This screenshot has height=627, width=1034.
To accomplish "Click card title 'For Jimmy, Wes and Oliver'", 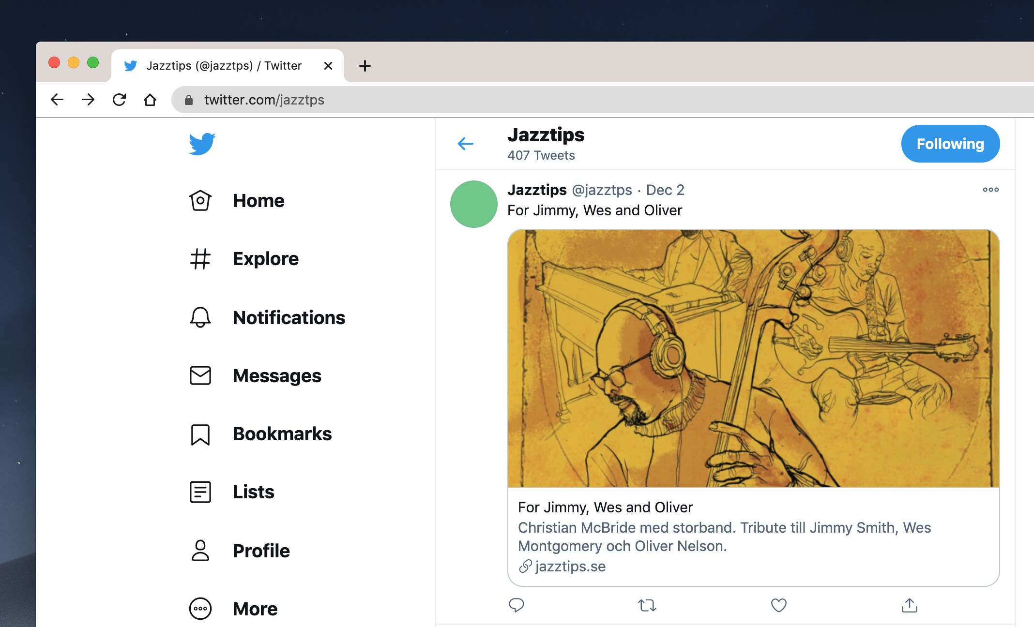I will click(605, 508).
